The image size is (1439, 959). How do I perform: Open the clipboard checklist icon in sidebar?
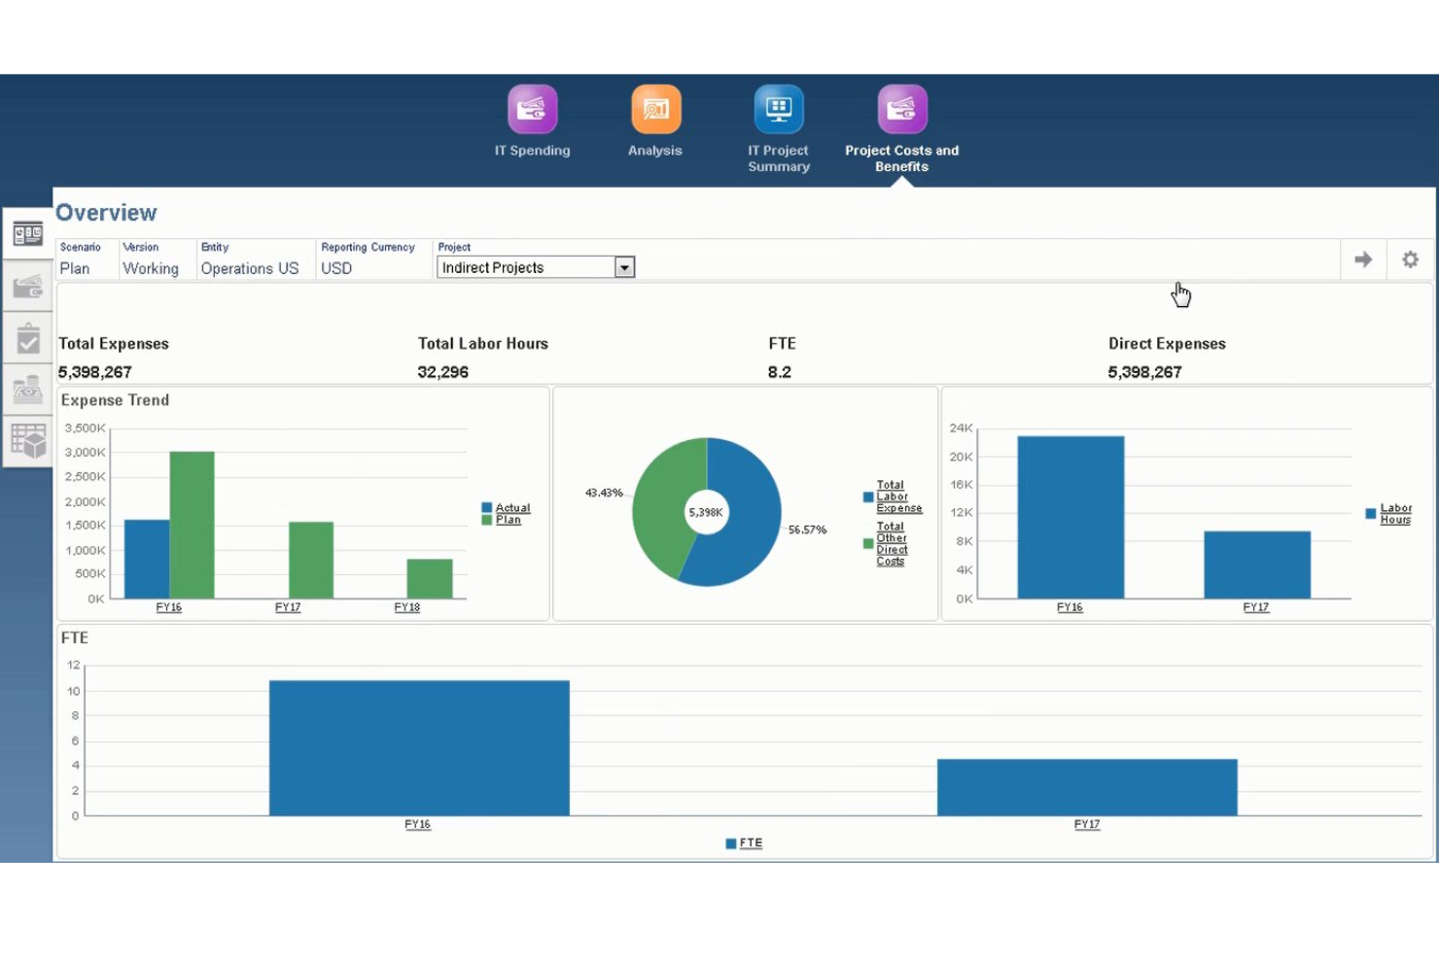click(x=27, y=338)
